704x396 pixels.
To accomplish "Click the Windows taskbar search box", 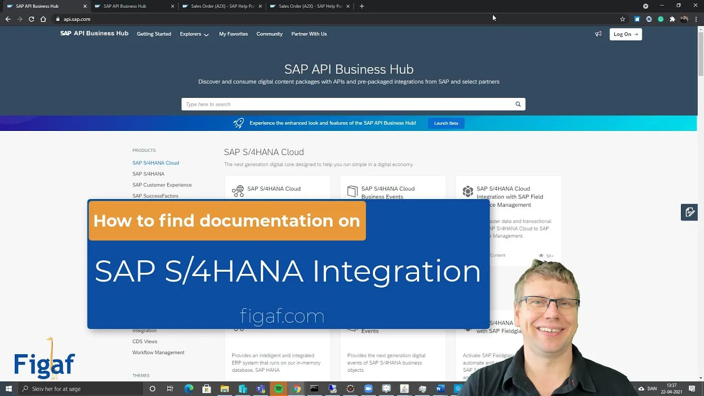I will click(x=80, y=389).
